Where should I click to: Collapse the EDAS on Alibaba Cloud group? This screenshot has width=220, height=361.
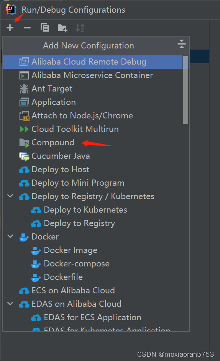[10, 303]
